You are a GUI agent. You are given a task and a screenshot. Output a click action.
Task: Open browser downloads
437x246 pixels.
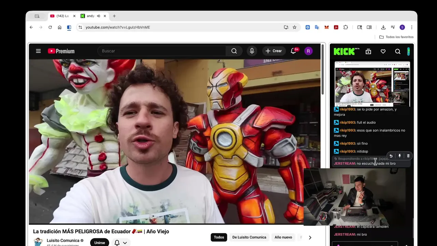[383, 27]
